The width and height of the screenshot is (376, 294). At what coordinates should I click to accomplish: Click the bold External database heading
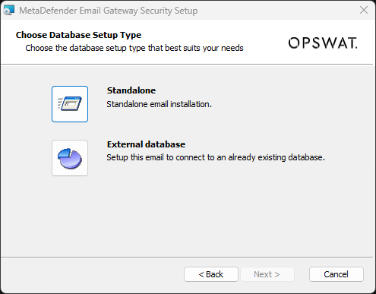pos(146,144)
